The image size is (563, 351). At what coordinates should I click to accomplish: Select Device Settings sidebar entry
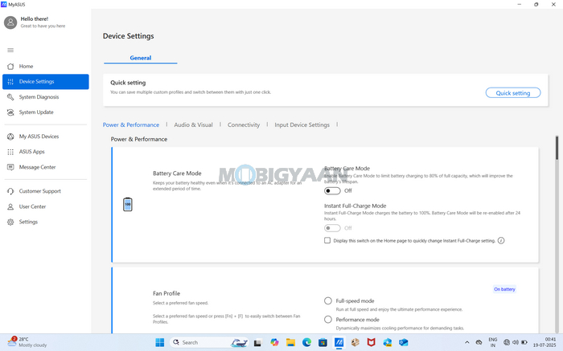coord(45,82)
